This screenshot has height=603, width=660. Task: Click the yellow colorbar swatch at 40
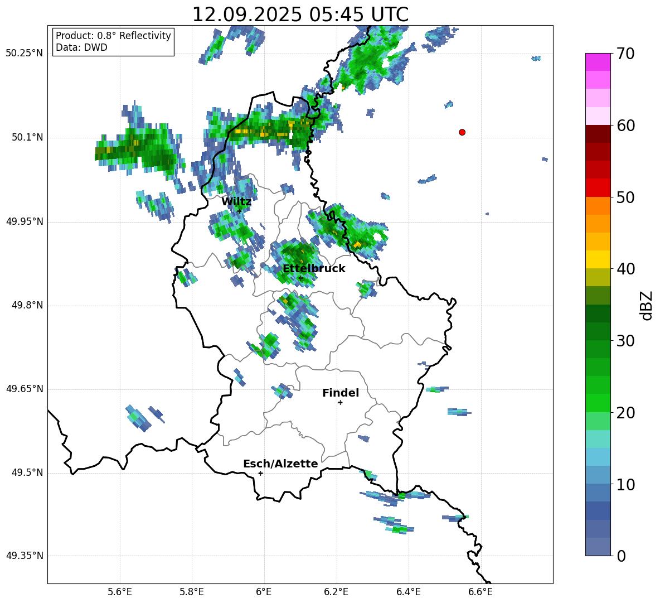tap(598, 259)
